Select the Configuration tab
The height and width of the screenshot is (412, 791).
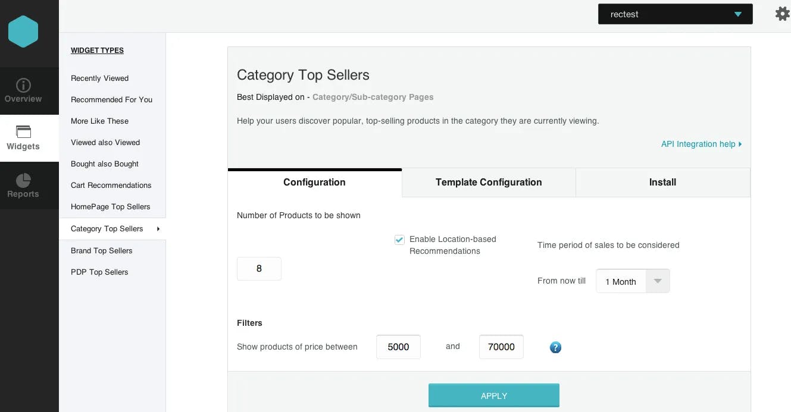[314, 183]
